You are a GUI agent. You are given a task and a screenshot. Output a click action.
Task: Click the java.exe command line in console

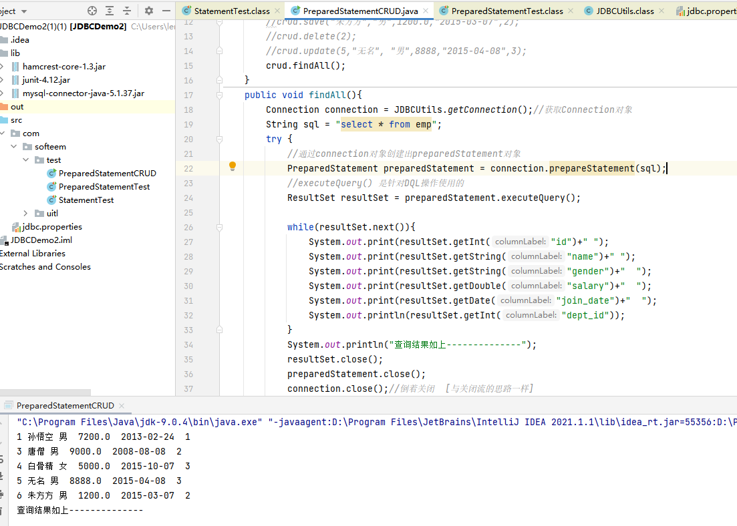(x=377, y=423)
